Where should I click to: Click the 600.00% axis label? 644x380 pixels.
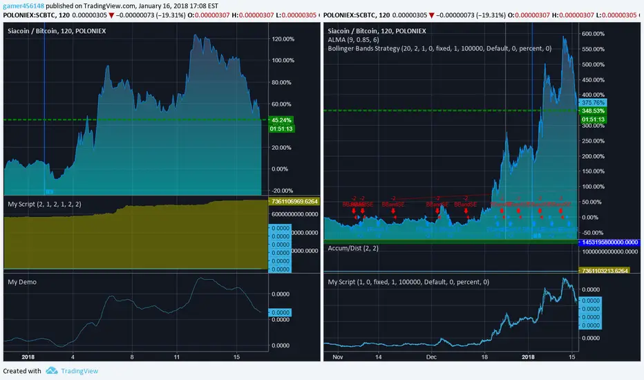593,34
